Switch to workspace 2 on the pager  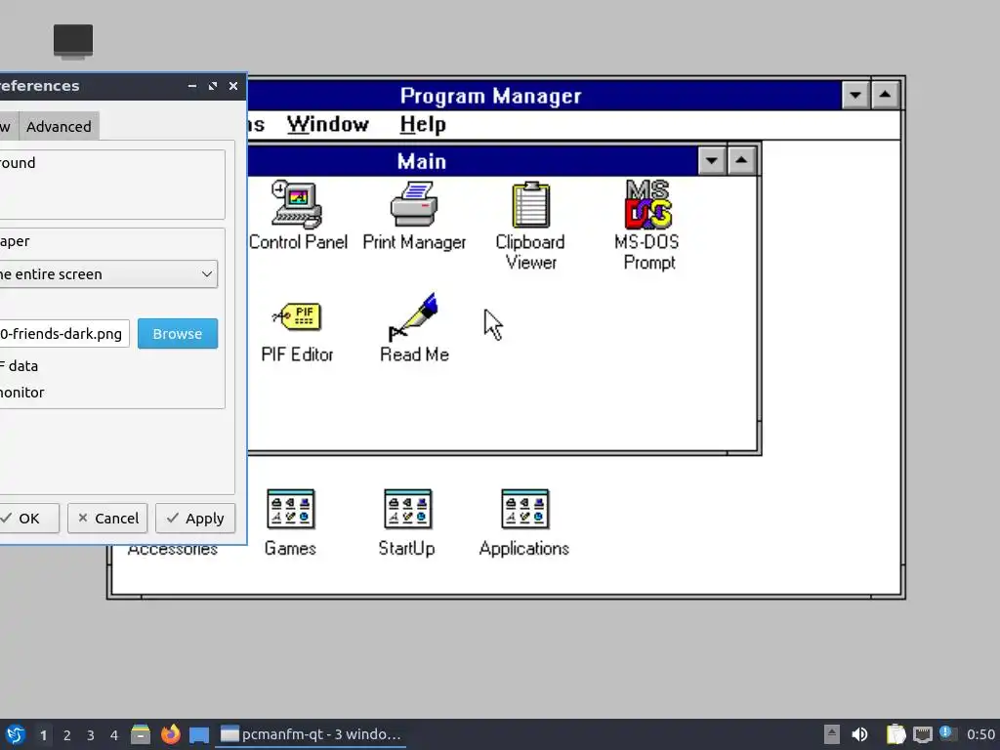pos(67,735)
